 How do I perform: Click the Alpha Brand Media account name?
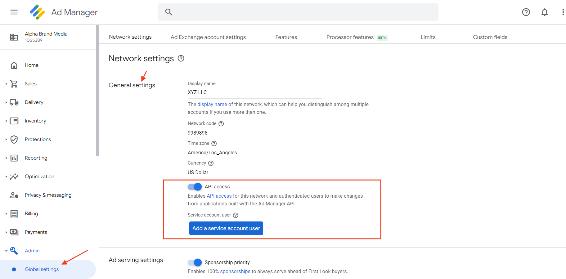(x=46, y=34)
